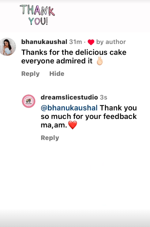
Task: Tap 'Thank you' beside the @bhanukaushal mention
Action: click(x=118, y=108)
